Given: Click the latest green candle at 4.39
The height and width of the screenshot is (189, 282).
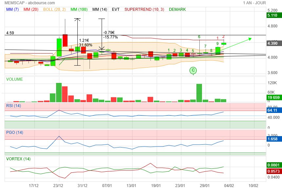Looking at the screenshot, I should (224, 44).
